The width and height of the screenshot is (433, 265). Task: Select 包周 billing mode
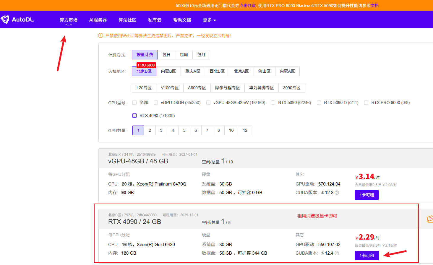click(184, 55)
